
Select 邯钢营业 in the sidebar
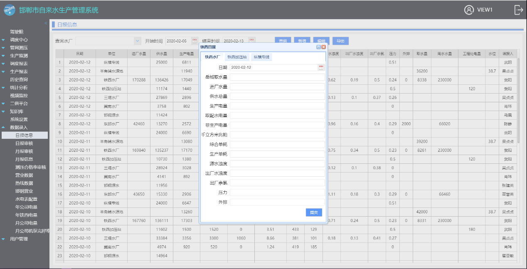point(24,191)
